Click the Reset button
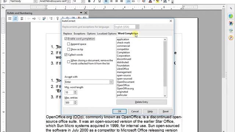Image resolution: width=235 pixels, height=132 pixels. [x=166, y=111]
